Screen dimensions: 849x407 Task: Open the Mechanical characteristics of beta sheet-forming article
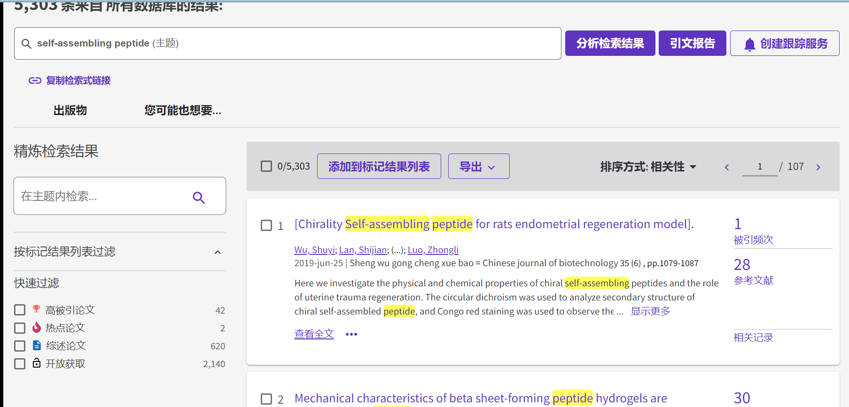tap(481, 398)
